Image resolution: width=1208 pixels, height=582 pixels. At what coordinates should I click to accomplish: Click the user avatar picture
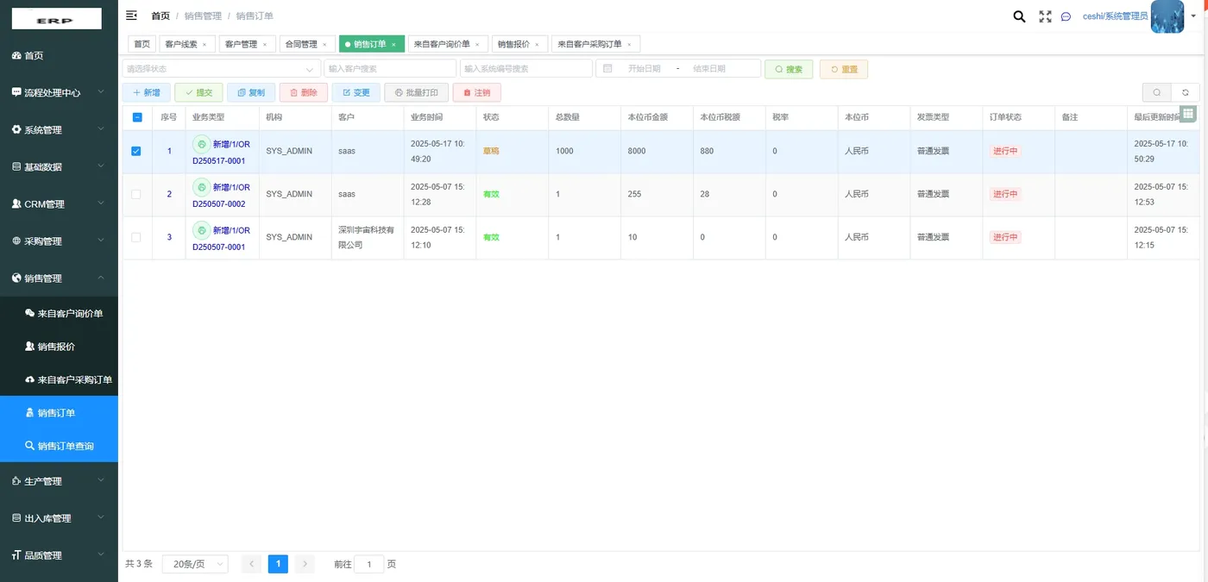(x=1167, y=16)
